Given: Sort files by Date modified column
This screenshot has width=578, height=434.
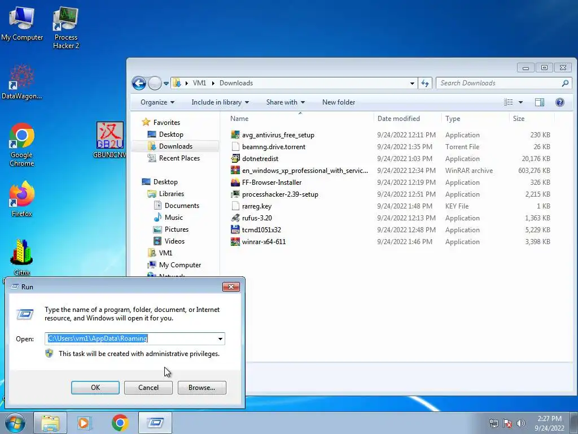Looking at the screenshot, I should click(408, 119).
